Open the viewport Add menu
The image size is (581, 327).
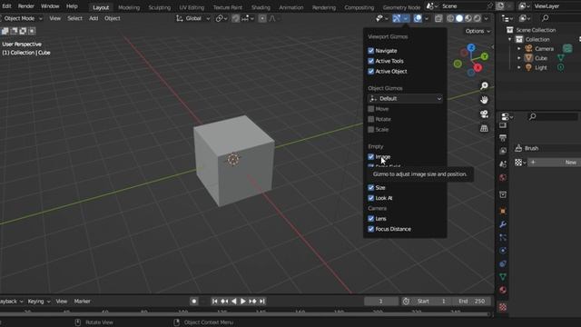click(x=94, y=18)
